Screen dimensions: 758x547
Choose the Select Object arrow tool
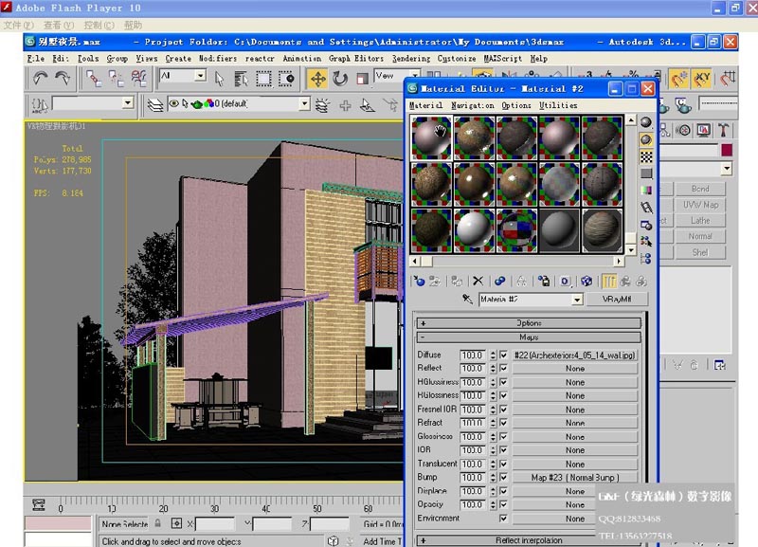pyautogui.click(x=219, y=79)
